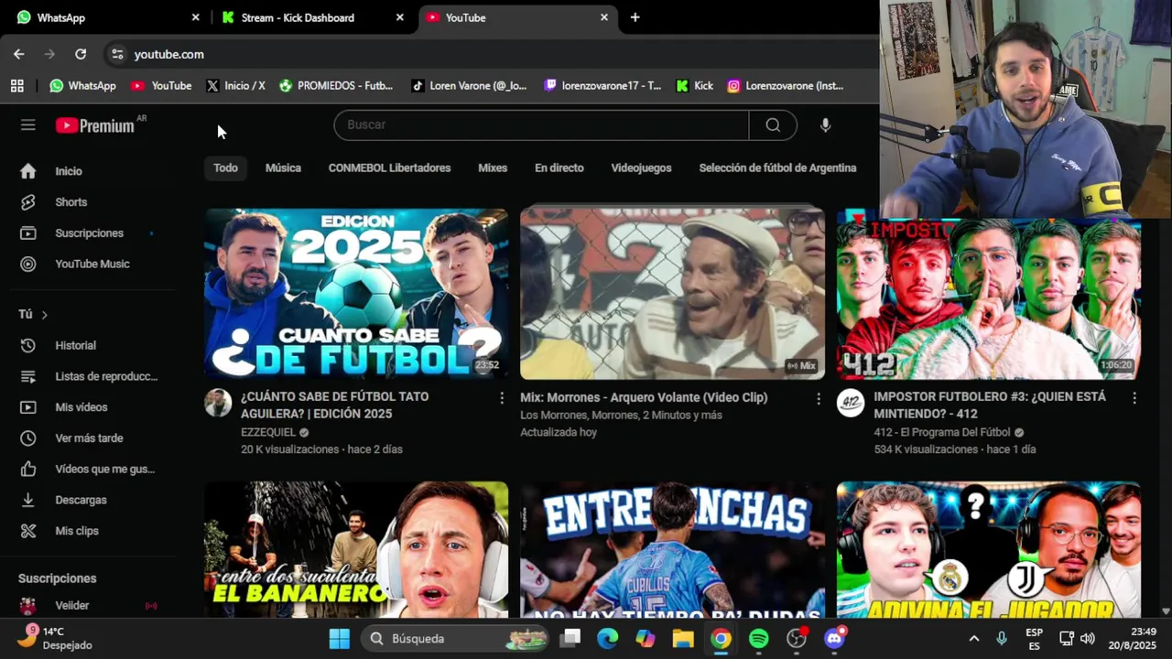
Task: Expand the Tú section chevron
Action: 44,315
